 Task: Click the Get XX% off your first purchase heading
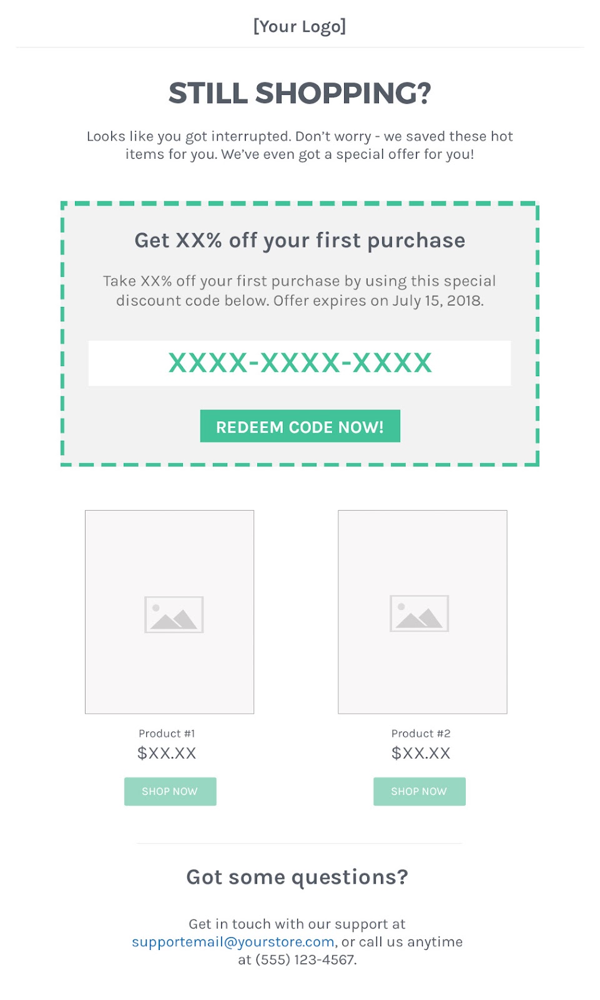300,241
